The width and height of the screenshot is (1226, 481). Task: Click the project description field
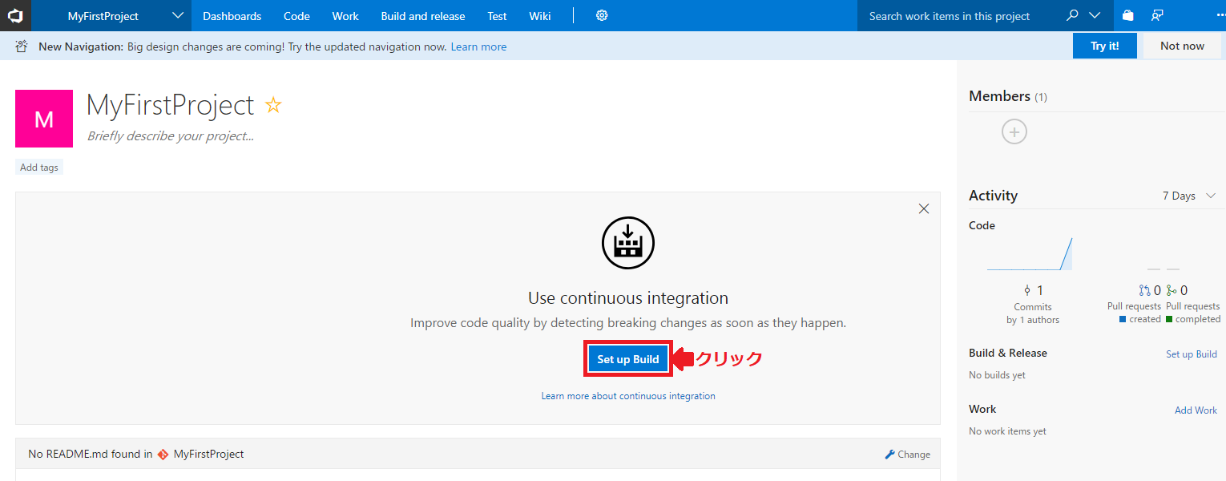171,135
